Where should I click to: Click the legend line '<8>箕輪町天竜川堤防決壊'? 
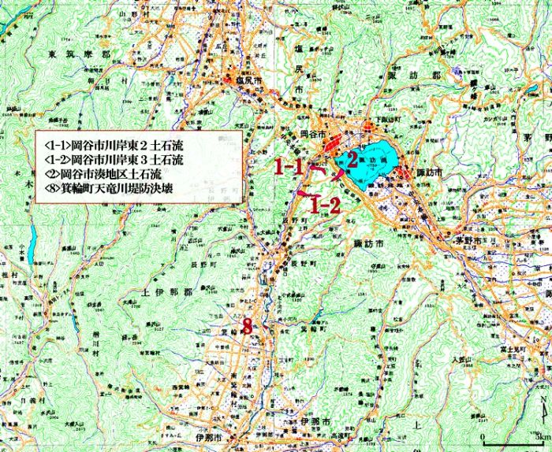point(109,189)
